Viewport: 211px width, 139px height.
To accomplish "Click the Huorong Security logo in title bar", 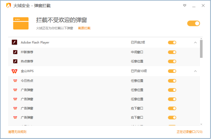I will (x=8, y=6).
